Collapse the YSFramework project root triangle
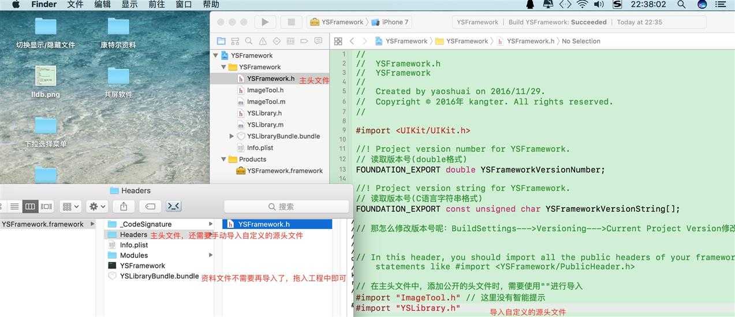Viewport: 735px width, 317px height. [216, 56]
